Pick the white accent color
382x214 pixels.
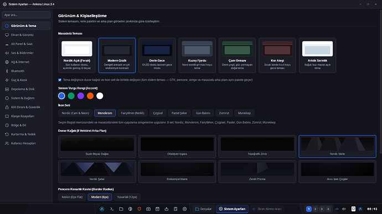[100, 96]
